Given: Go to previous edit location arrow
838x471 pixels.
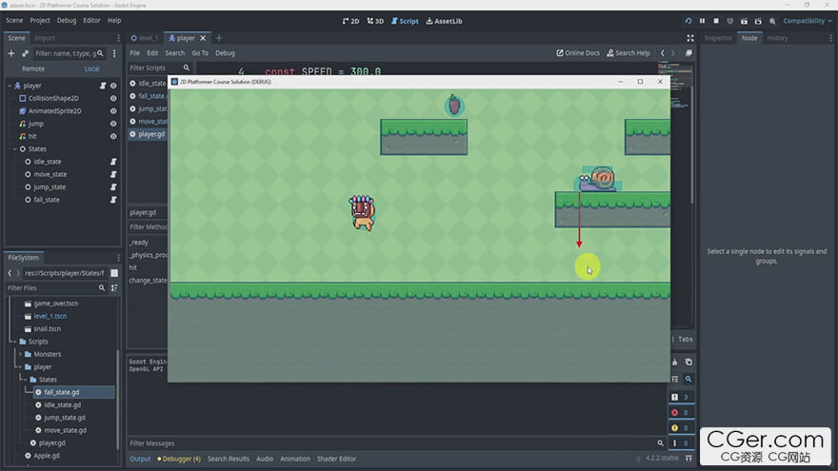Looking at the screenshot, I should tap(663, 53).
